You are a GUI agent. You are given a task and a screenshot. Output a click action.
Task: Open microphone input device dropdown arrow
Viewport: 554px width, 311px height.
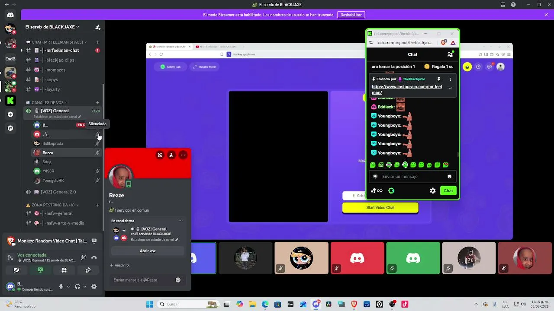(x=68, y=287)
